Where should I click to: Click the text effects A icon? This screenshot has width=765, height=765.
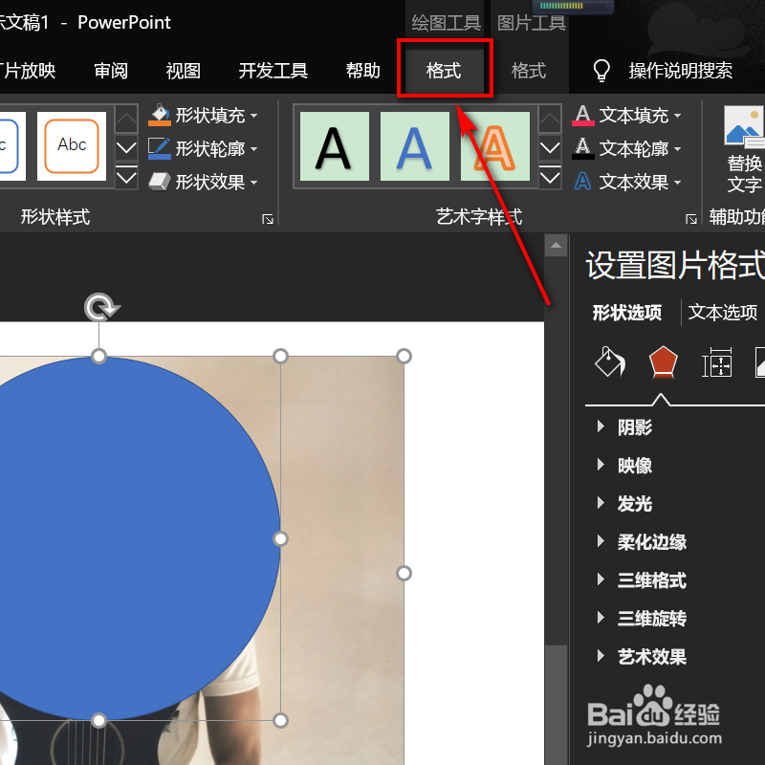coord(583,182)
